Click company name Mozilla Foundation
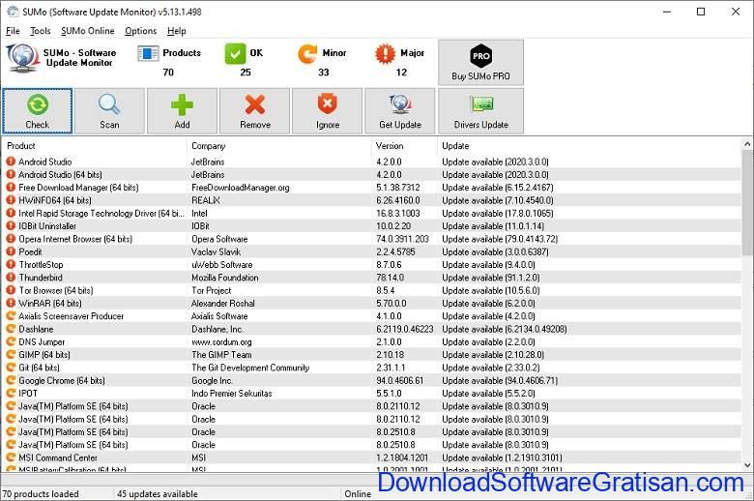This screenshot has height=501, width=754. [224, 278]
